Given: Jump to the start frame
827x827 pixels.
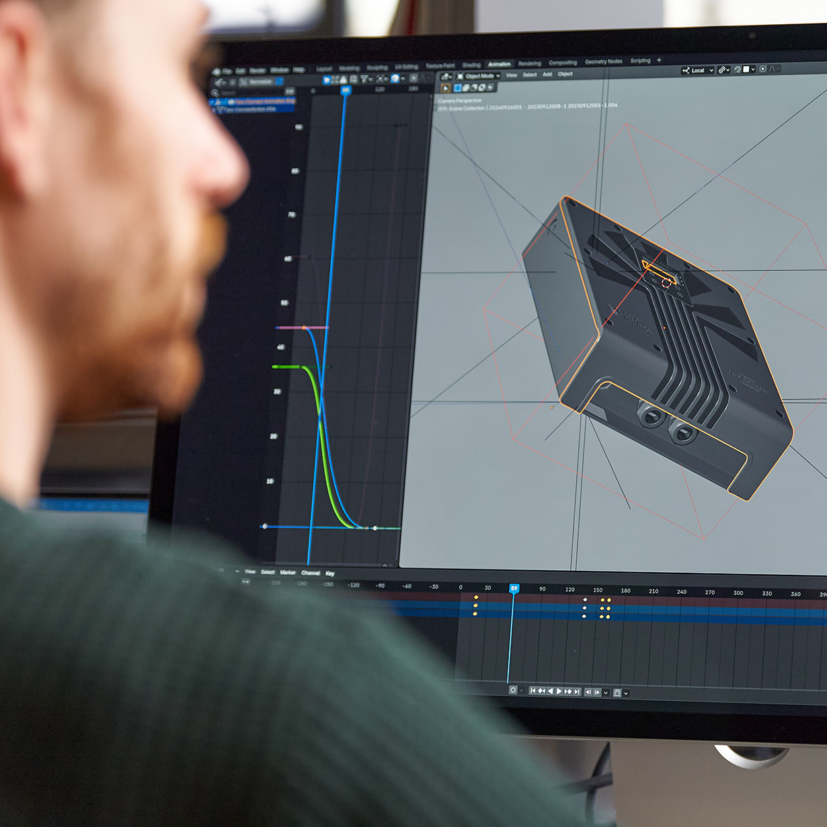Looking at the screenshot, I should tap(533, 691).
